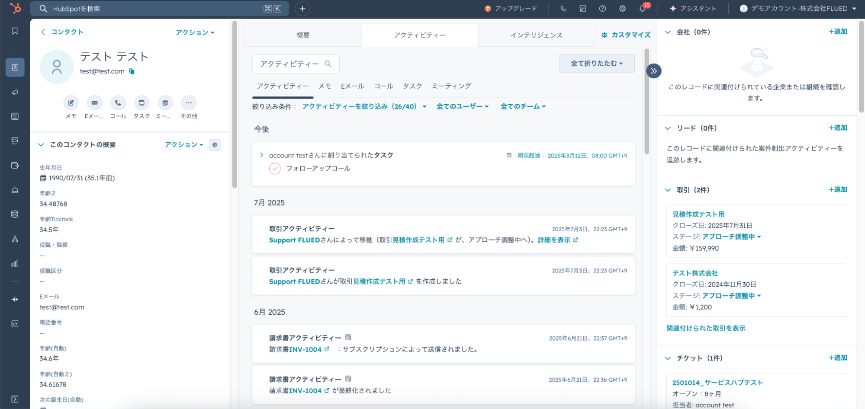Open the settings gear in top bar
865x409 pixels.
622,9
